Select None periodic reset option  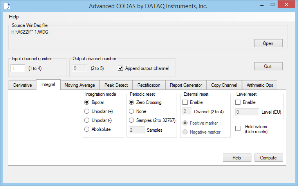coord(131,111)
